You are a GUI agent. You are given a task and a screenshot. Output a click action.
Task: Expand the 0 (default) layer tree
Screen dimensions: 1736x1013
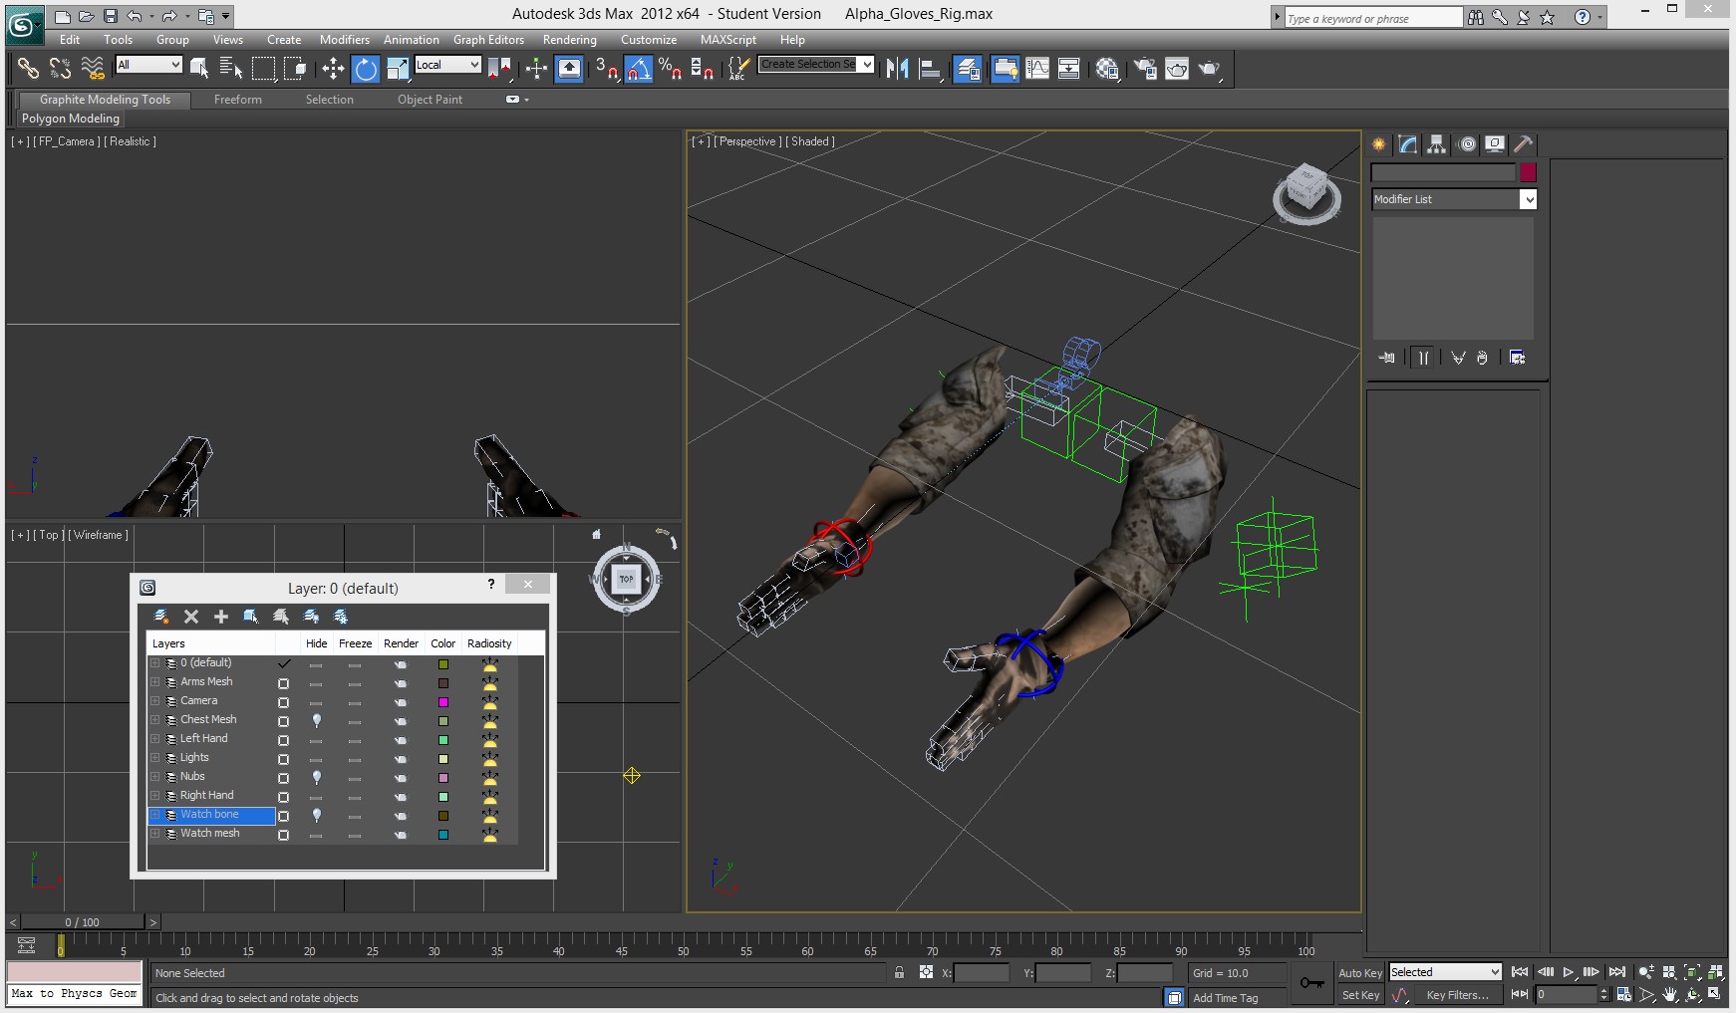click(x=155, y=662)
